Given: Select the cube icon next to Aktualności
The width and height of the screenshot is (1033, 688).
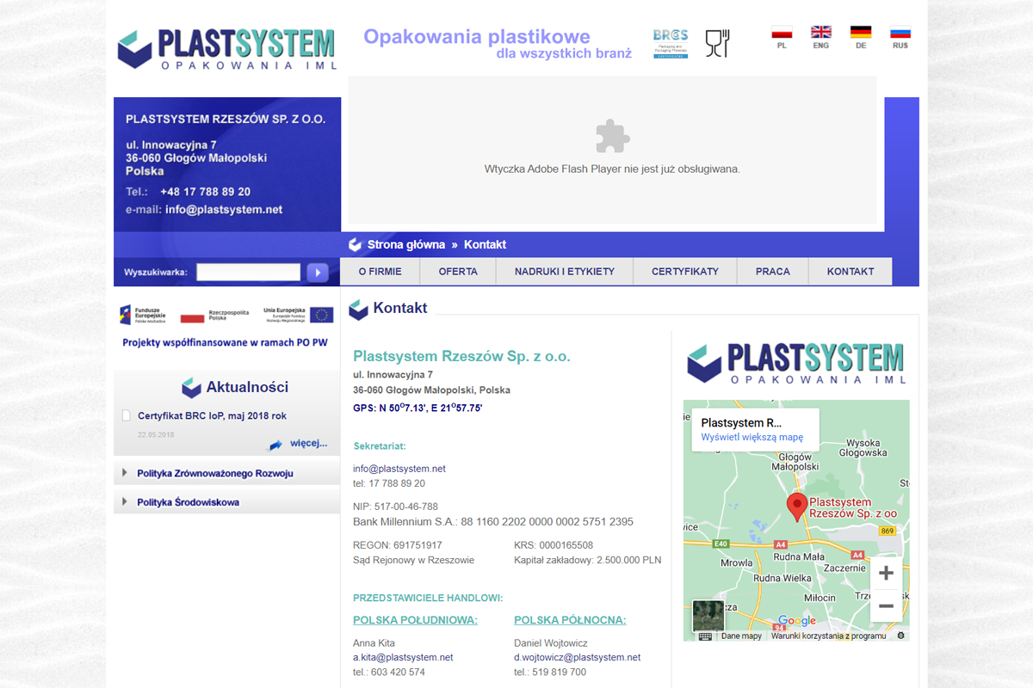Looking at the screenshot, I should pos(191,388).
